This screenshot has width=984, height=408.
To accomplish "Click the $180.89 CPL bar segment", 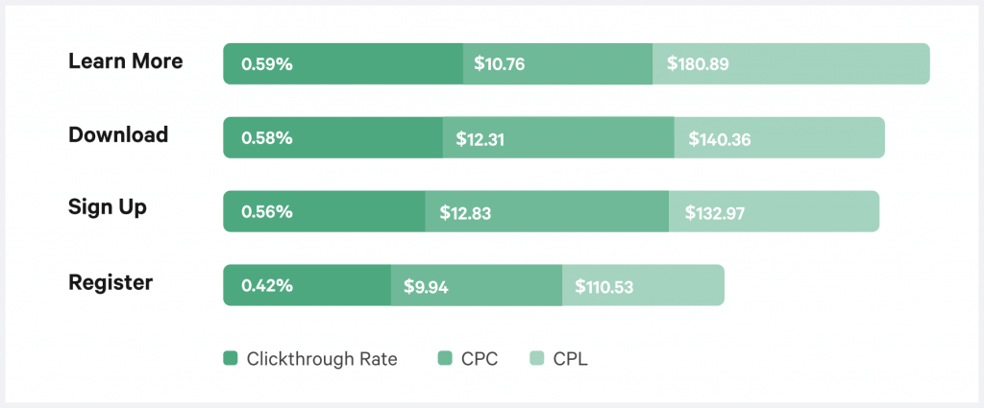I will (x=791, y=64).
